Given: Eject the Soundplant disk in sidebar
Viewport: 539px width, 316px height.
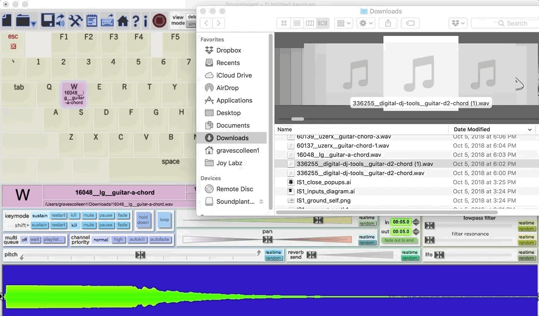Looking at the screenshot, I should point(261,202).
